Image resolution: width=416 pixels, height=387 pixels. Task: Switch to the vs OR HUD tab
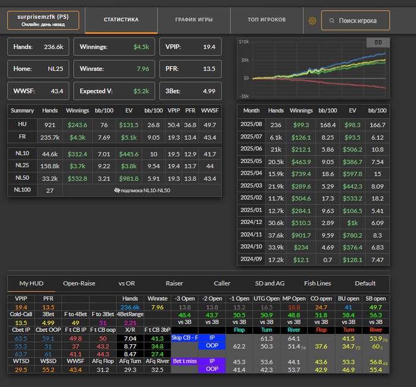[x=127, y=284]
